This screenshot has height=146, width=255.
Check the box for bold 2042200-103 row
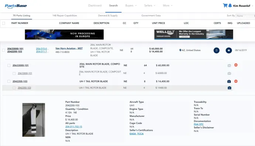point(9,81)
